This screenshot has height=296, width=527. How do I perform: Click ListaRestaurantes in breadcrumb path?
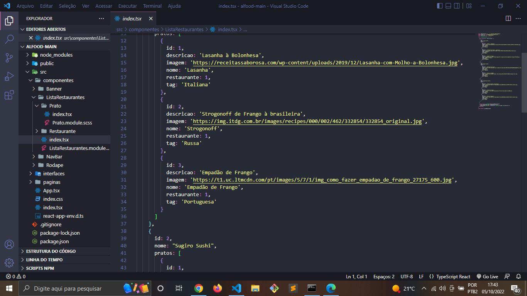(x=184, y=29)
